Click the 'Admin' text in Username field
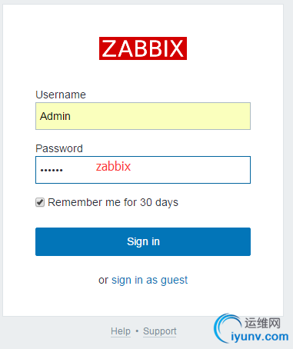293x349 pixels. pos(55,116)
